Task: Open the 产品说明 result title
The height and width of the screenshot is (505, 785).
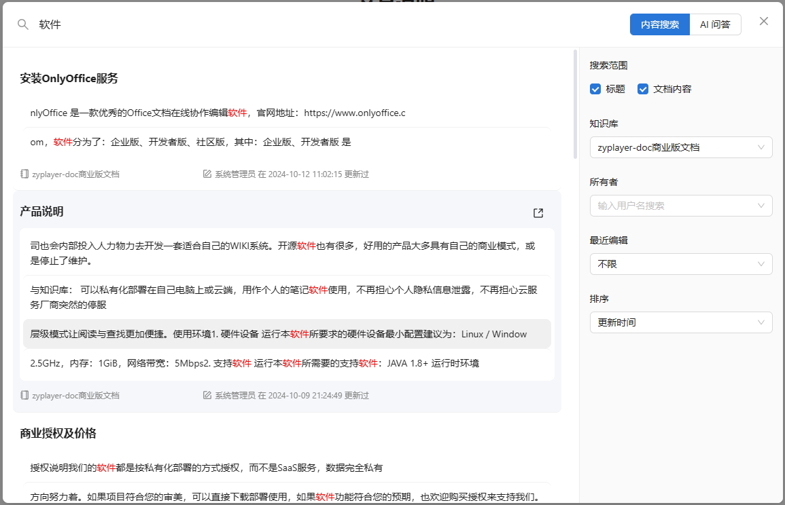Action: 41,212
